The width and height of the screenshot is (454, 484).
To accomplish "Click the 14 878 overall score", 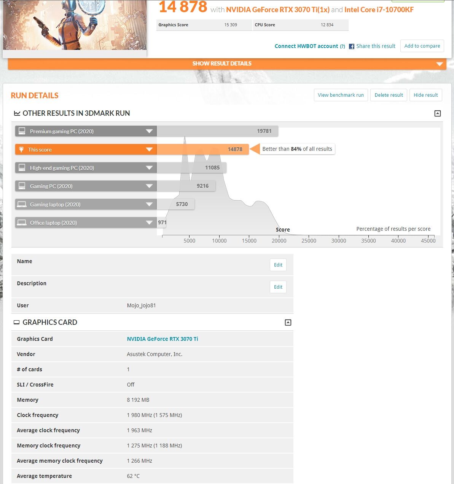I will click(x=183, y=7).
